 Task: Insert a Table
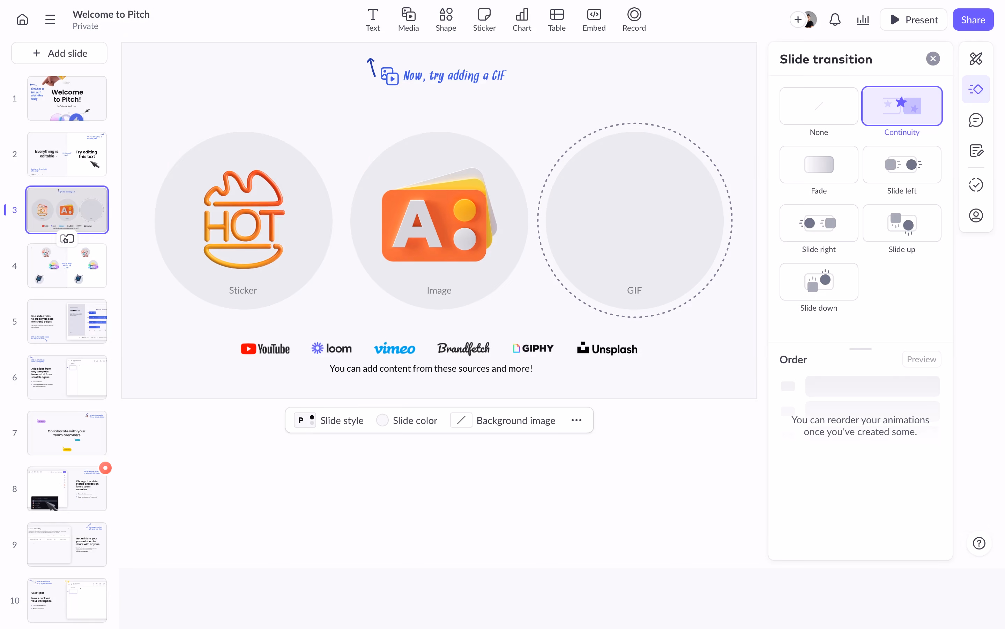click(557, 20)
